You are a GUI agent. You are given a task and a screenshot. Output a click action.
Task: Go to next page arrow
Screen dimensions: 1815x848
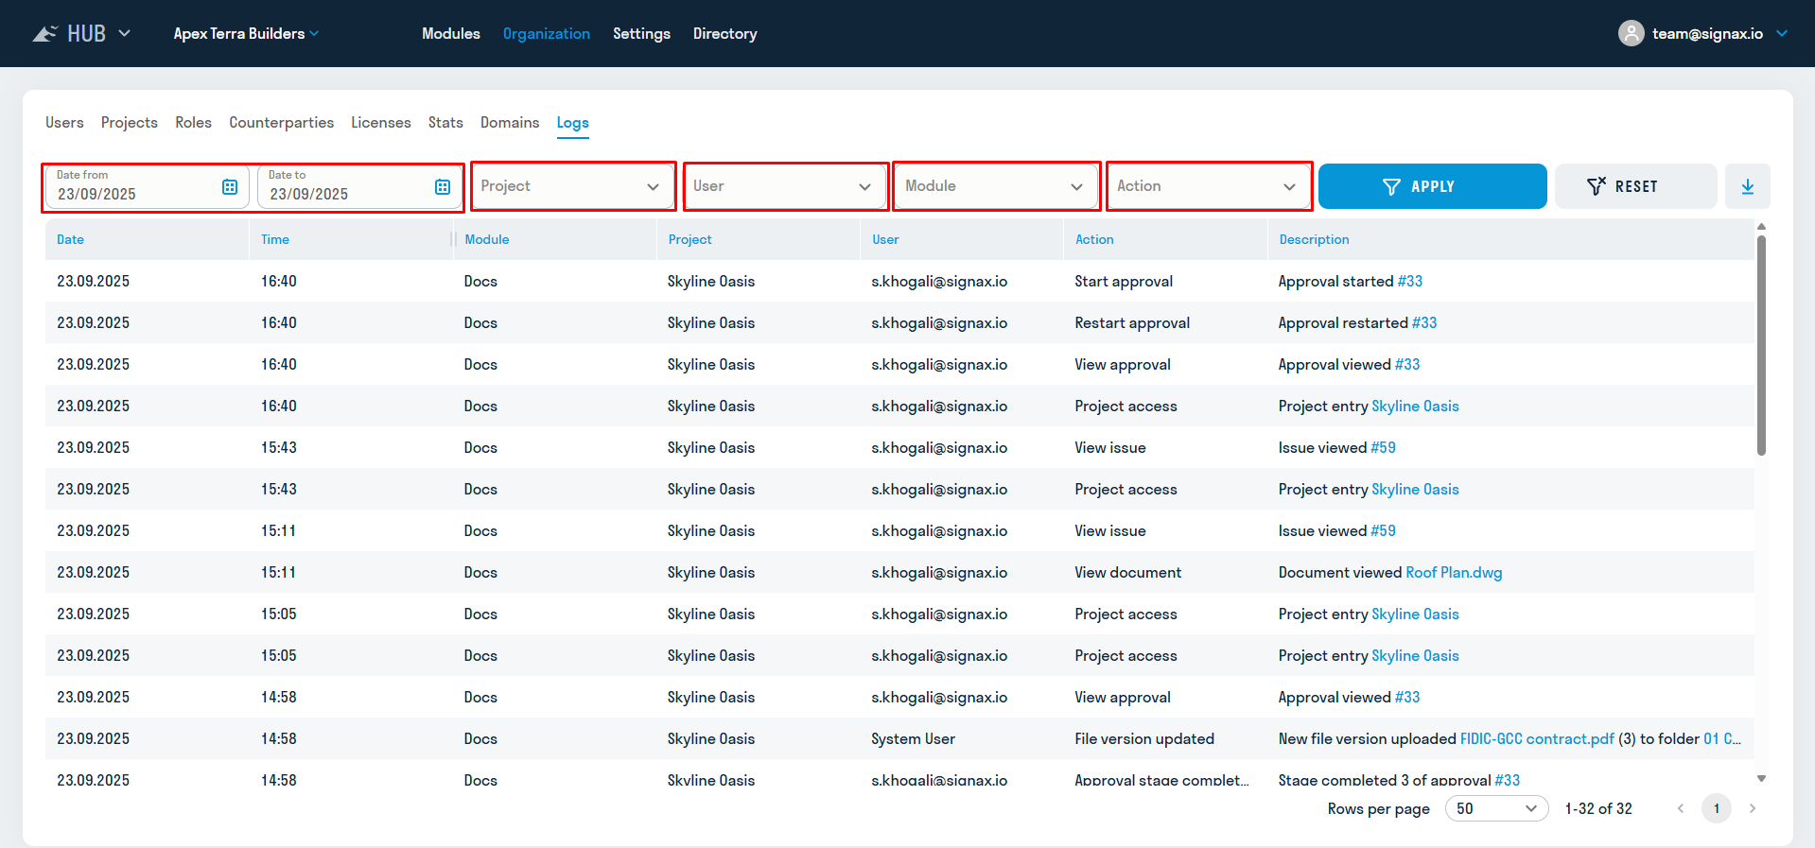1753,808
